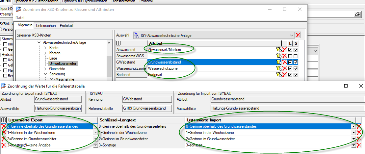Click the yellow assign icon in the Abwasserart row
365x154 pixels.
pyautogui.click(x=279, y=49)
